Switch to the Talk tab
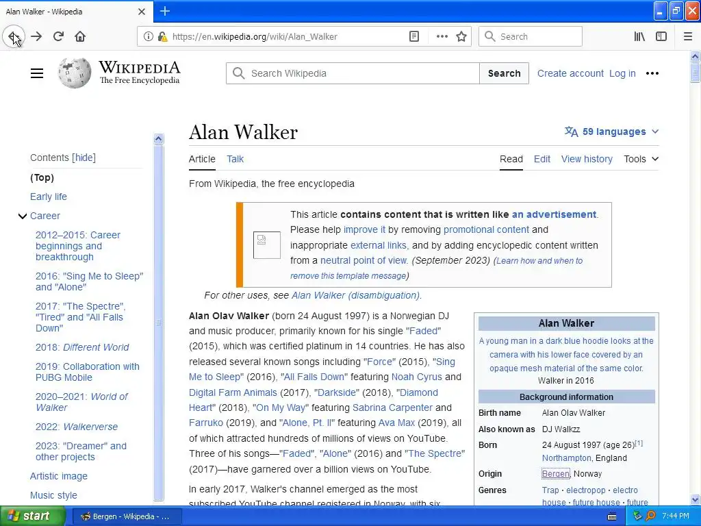 [235, 159]
